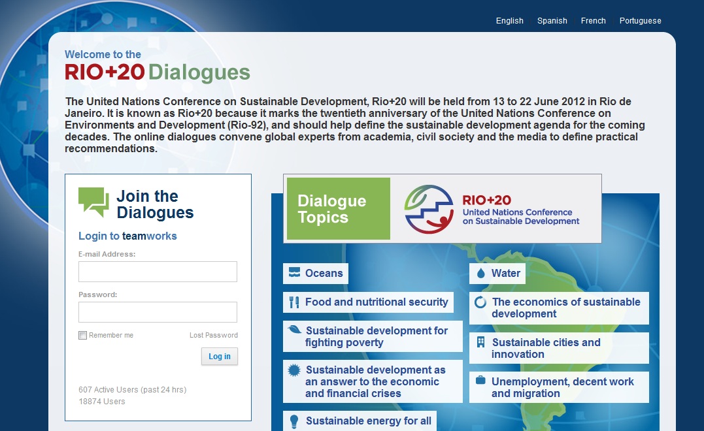Open Food and nutritional security topic
Screen dimensions: 704x431
click(368, 302)
